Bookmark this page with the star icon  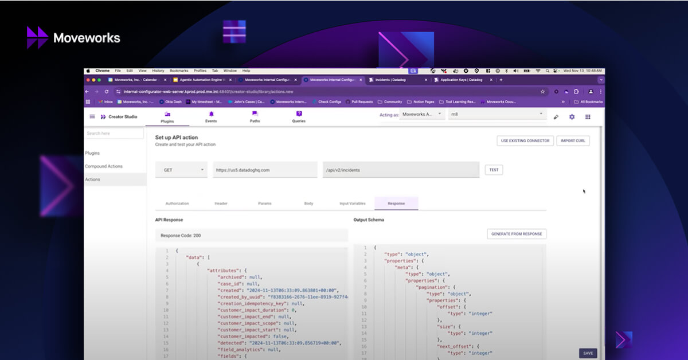coord(542,91)
